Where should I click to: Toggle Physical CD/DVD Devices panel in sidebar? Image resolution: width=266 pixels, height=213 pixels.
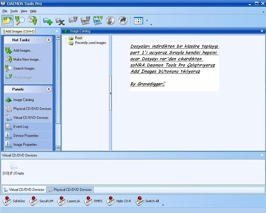28,109
